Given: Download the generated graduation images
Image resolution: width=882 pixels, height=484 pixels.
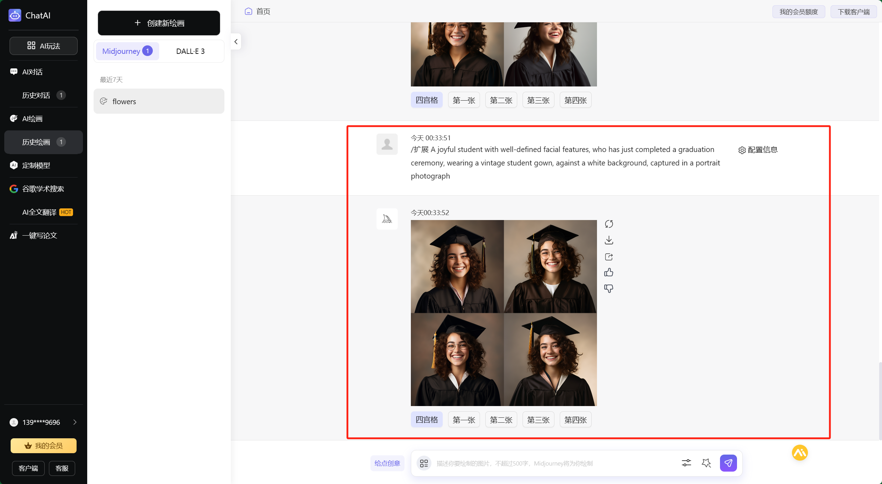Looking at the screenshot, I should (609, 240).
